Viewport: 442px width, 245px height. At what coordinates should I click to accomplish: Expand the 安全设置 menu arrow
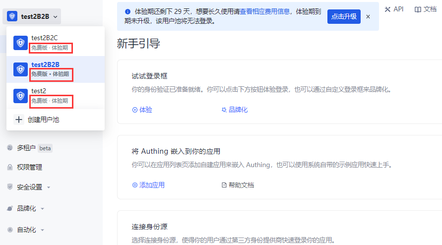click(x=49, y=187)
